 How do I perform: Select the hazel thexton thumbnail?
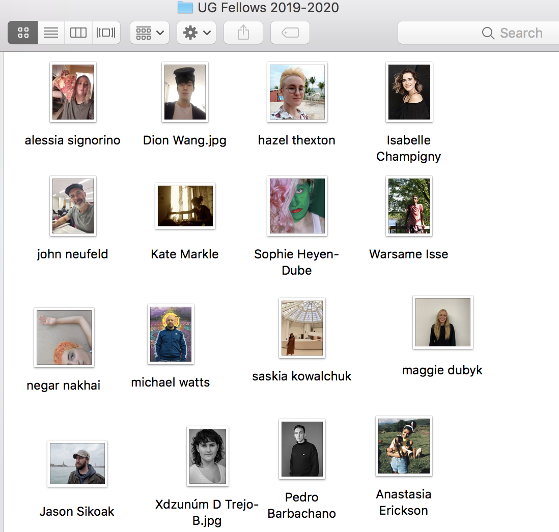click(x=297, y=92)
